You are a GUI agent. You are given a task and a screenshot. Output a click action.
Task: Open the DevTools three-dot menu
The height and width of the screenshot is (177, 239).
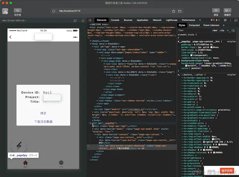(231, 20)
